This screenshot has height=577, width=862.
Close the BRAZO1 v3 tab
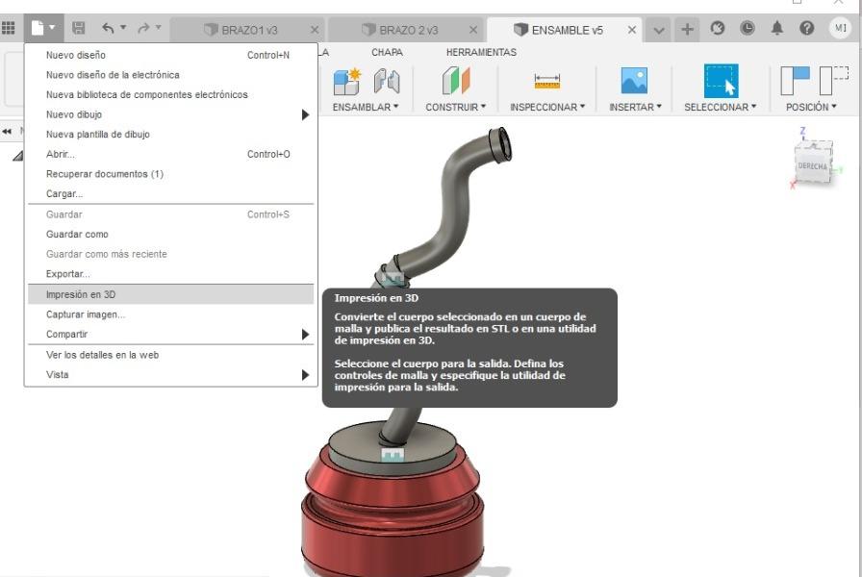(x=315, y=30)
